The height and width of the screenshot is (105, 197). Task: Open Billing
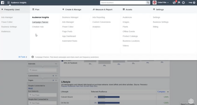[x=156, y=27]
